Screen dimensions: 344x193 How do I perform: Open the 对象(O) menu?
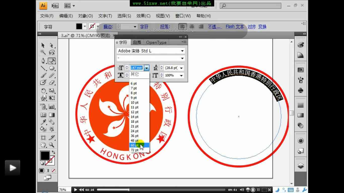(x=86, y=16)
